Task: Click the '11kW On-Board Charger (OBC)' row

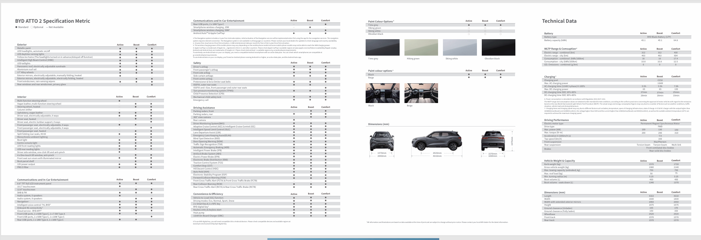Action: (266, 216)
